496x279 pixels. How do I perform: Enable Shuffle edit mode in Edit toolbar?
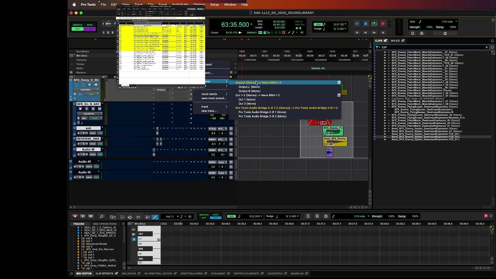point(77,25)
